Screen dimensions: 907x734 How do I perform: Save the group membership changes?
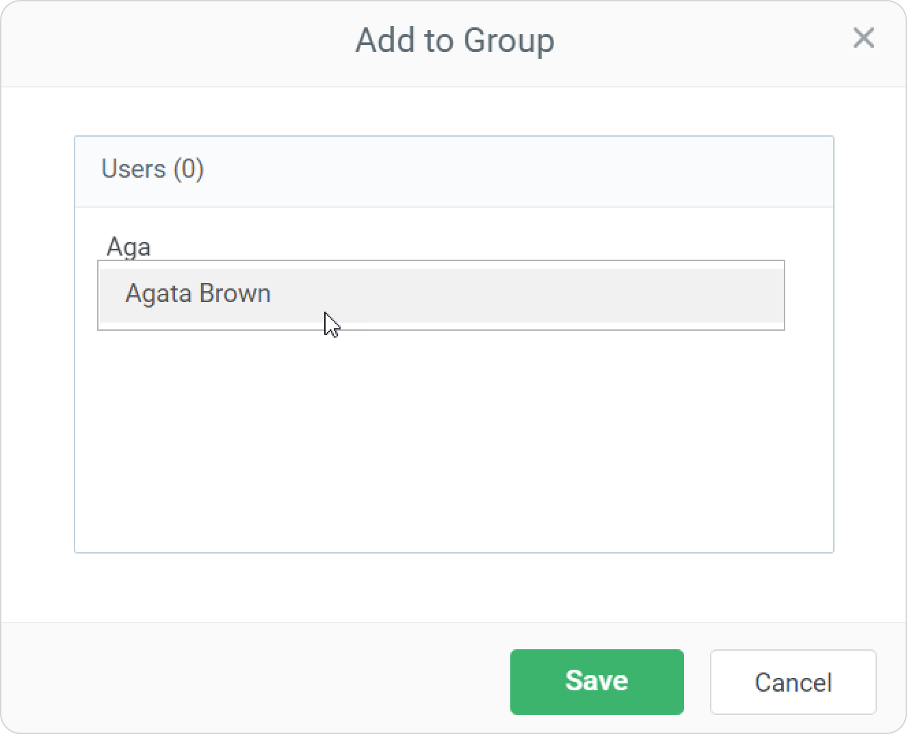tap(596, 681)
